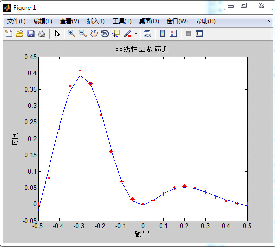This screenshot has width=275, height=247.
Task: Click the Hide Plot Tools icon
Action: pos(188,34)
